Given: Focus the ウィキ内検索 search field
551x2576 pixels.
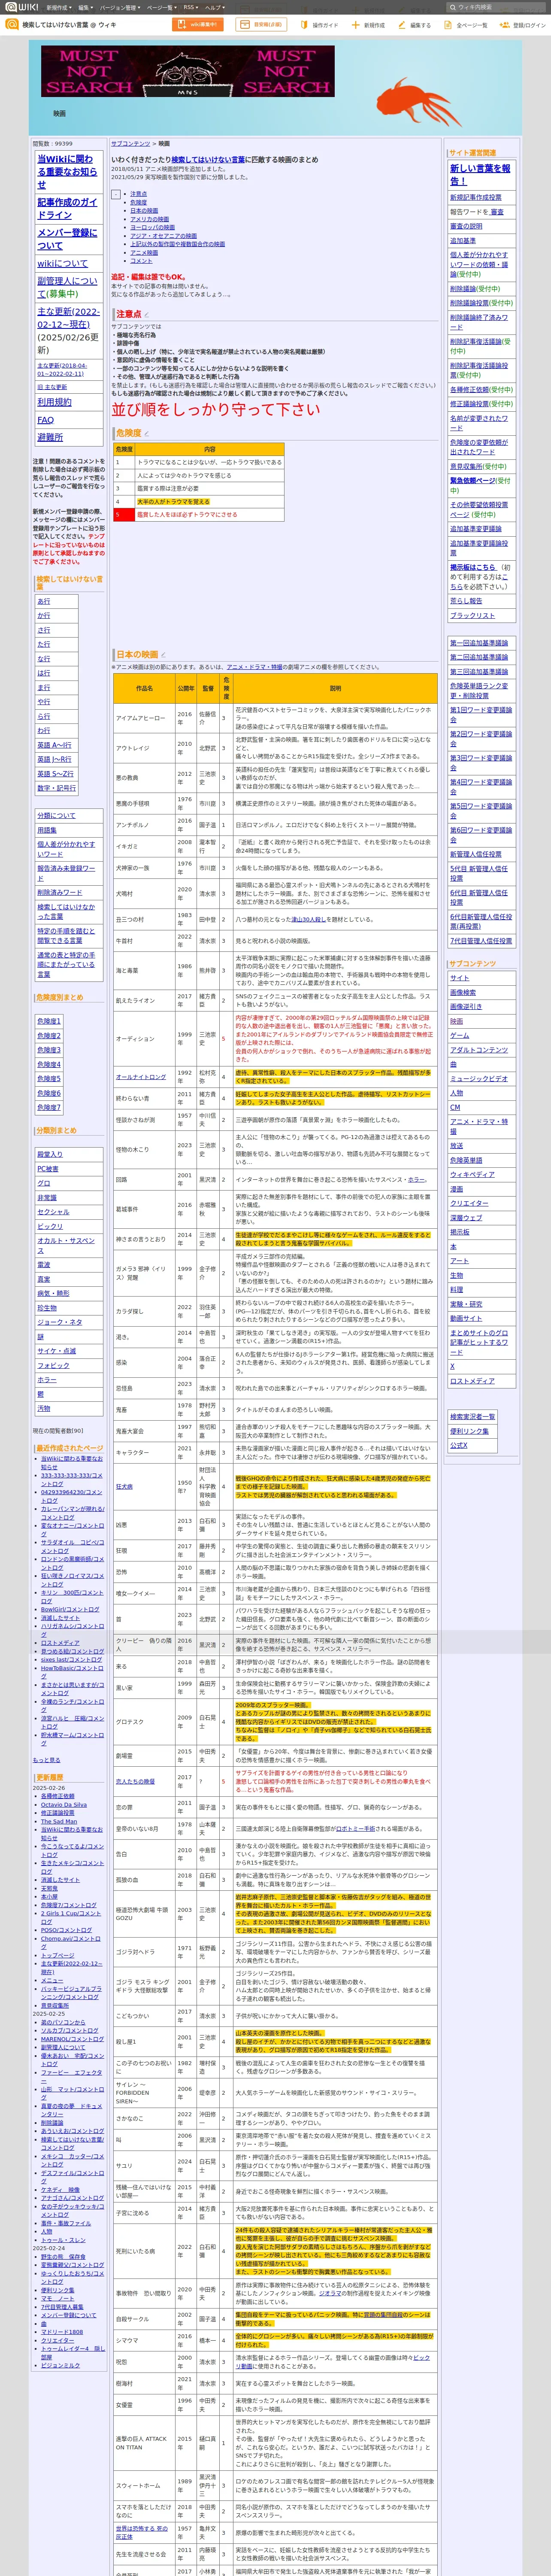Looking at the screenshot, I should [x=496, y=7].
